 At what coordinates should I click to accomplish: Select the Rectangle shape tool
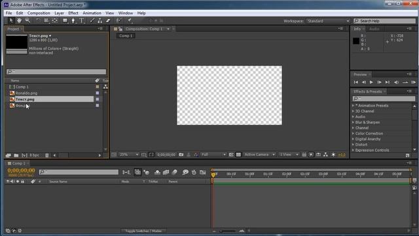pos(65,20)
